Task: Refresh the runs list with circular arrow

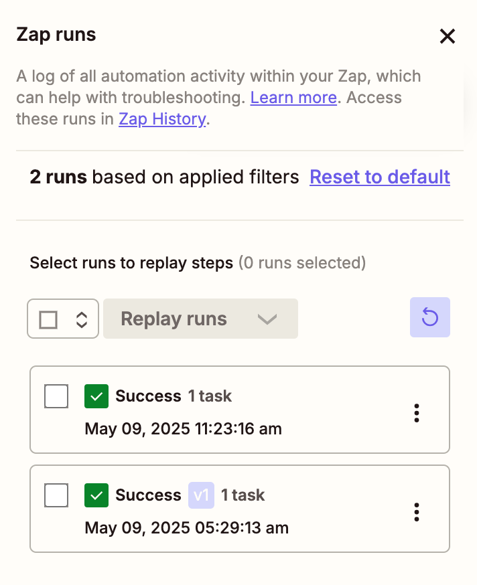Action: (x=430, y=317)
